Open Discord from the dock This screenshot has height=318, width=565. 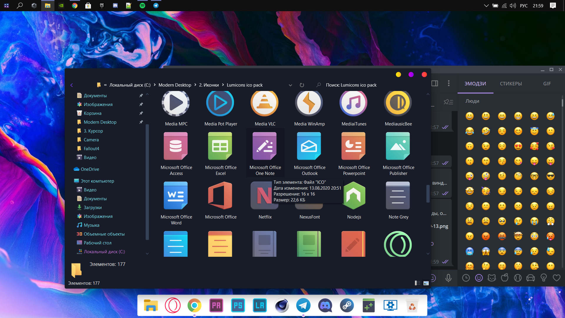tap(325, 305)
